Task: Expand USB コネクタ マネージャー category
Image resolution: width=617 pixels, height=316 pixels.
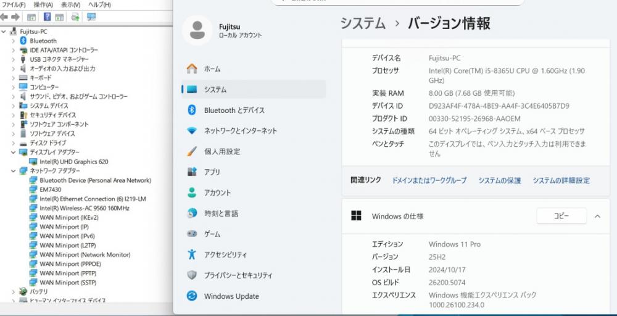Action: pyautogui.click(x=14, y=59)
